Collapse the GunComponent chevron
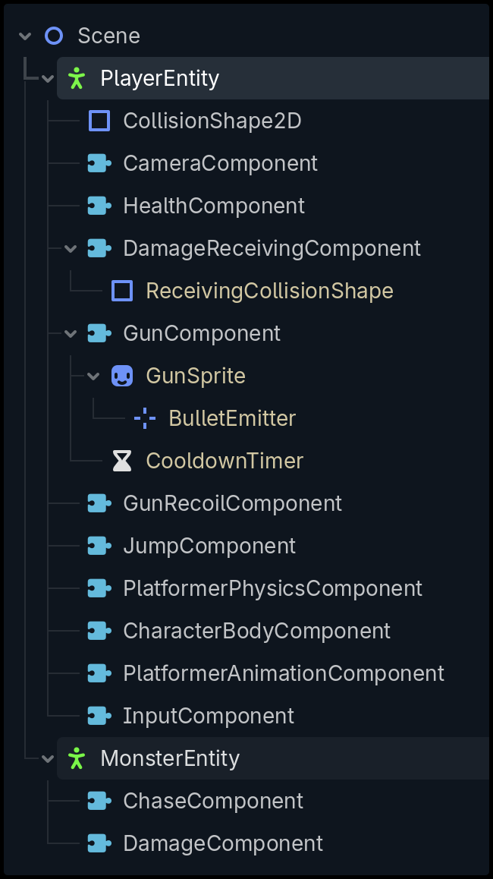The height and width of the screenshot is (879, 493). [x=71, y=334]
